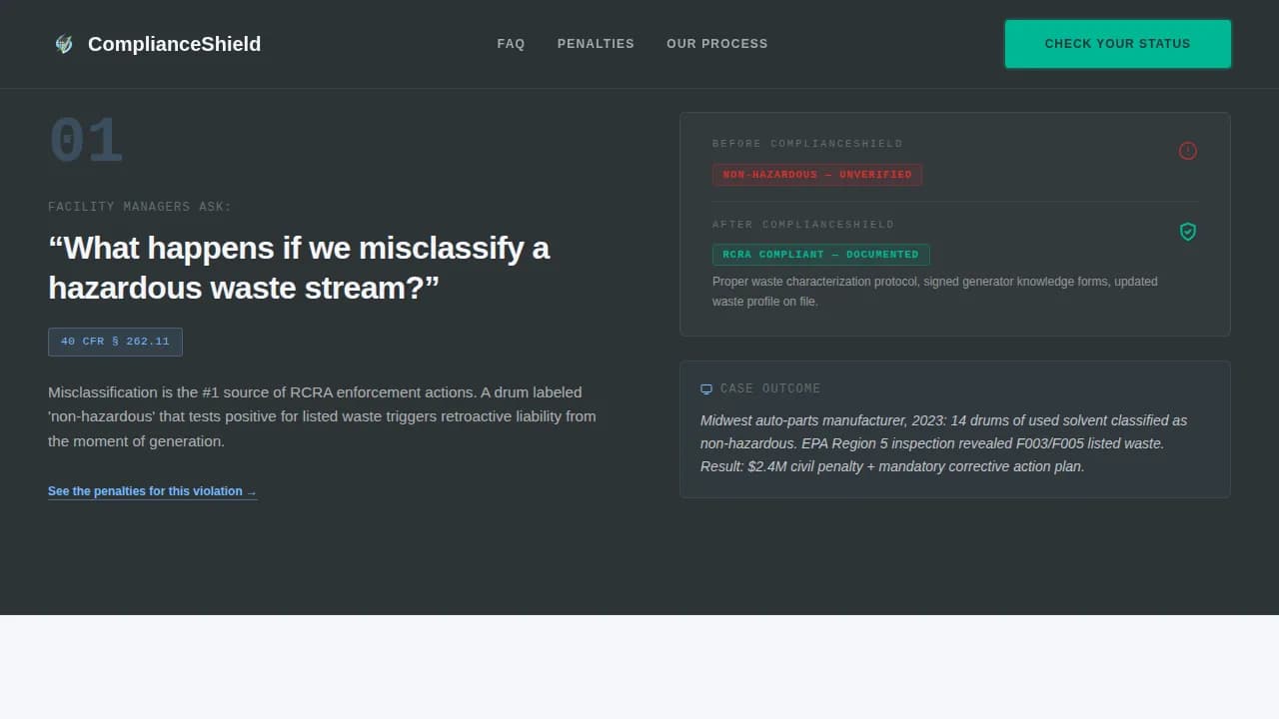Follow 'See the penalties for this violation' link

click(x=153, y=491)
